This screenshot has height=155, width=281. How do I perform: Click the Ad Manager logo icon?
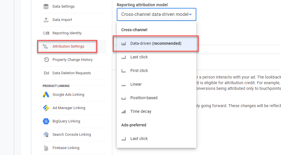(46, 108)
